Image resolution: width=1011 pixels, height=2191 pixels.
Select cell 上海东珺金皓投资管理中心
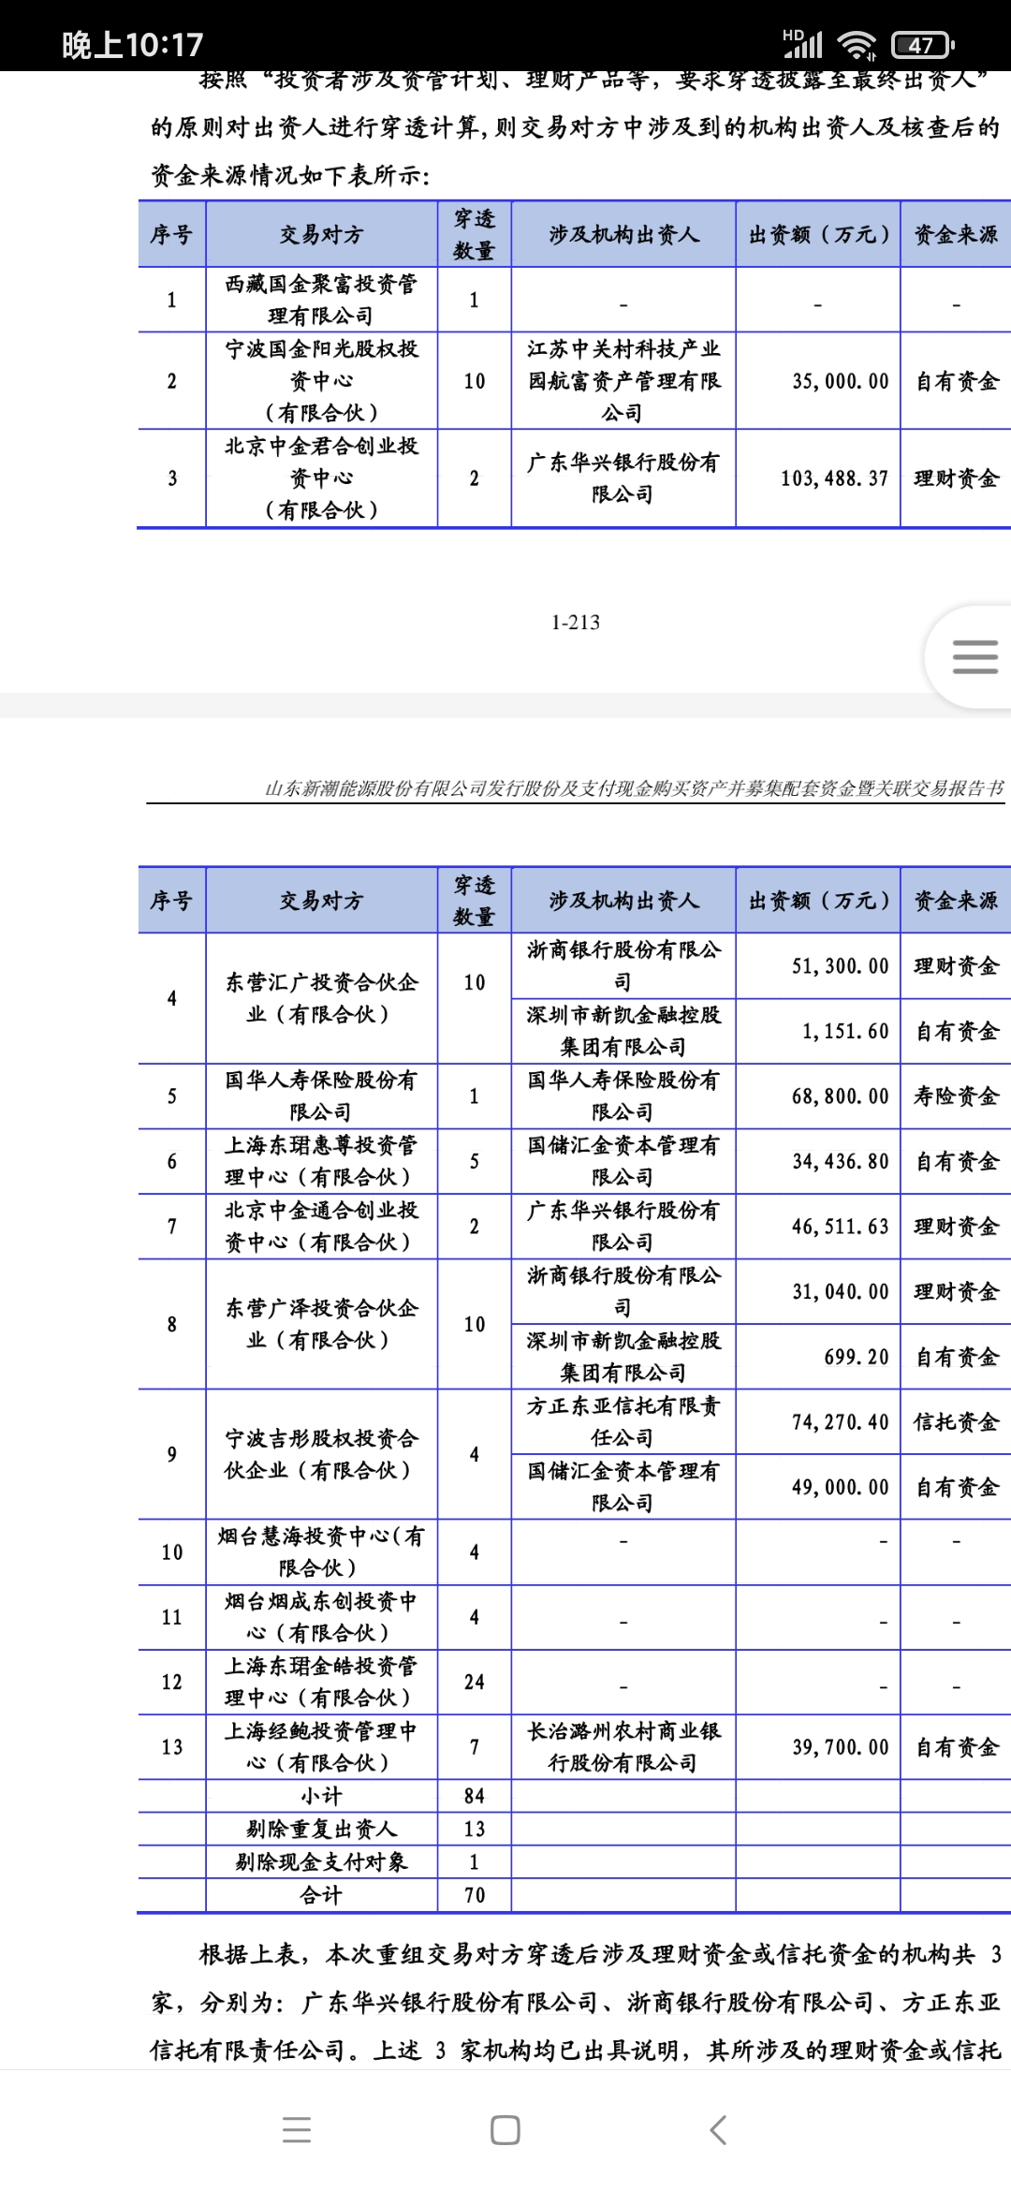coord(321,1682)
